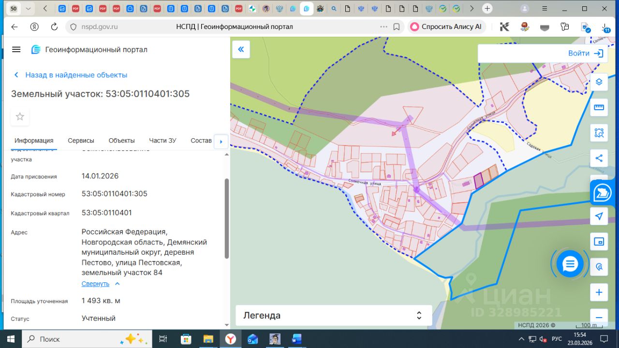Click the info panel vertical scrollbar
Image resolution: width=619 pixels, height=348 pixels.
227,217
